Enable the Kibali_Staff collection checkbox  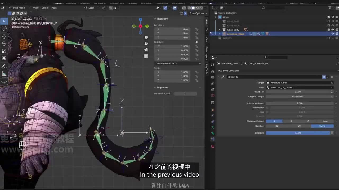click(x=329, y=21)
